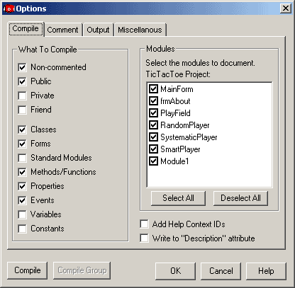Uncheck the Public checkbox

pyautogui.click(x=22, y=81)
